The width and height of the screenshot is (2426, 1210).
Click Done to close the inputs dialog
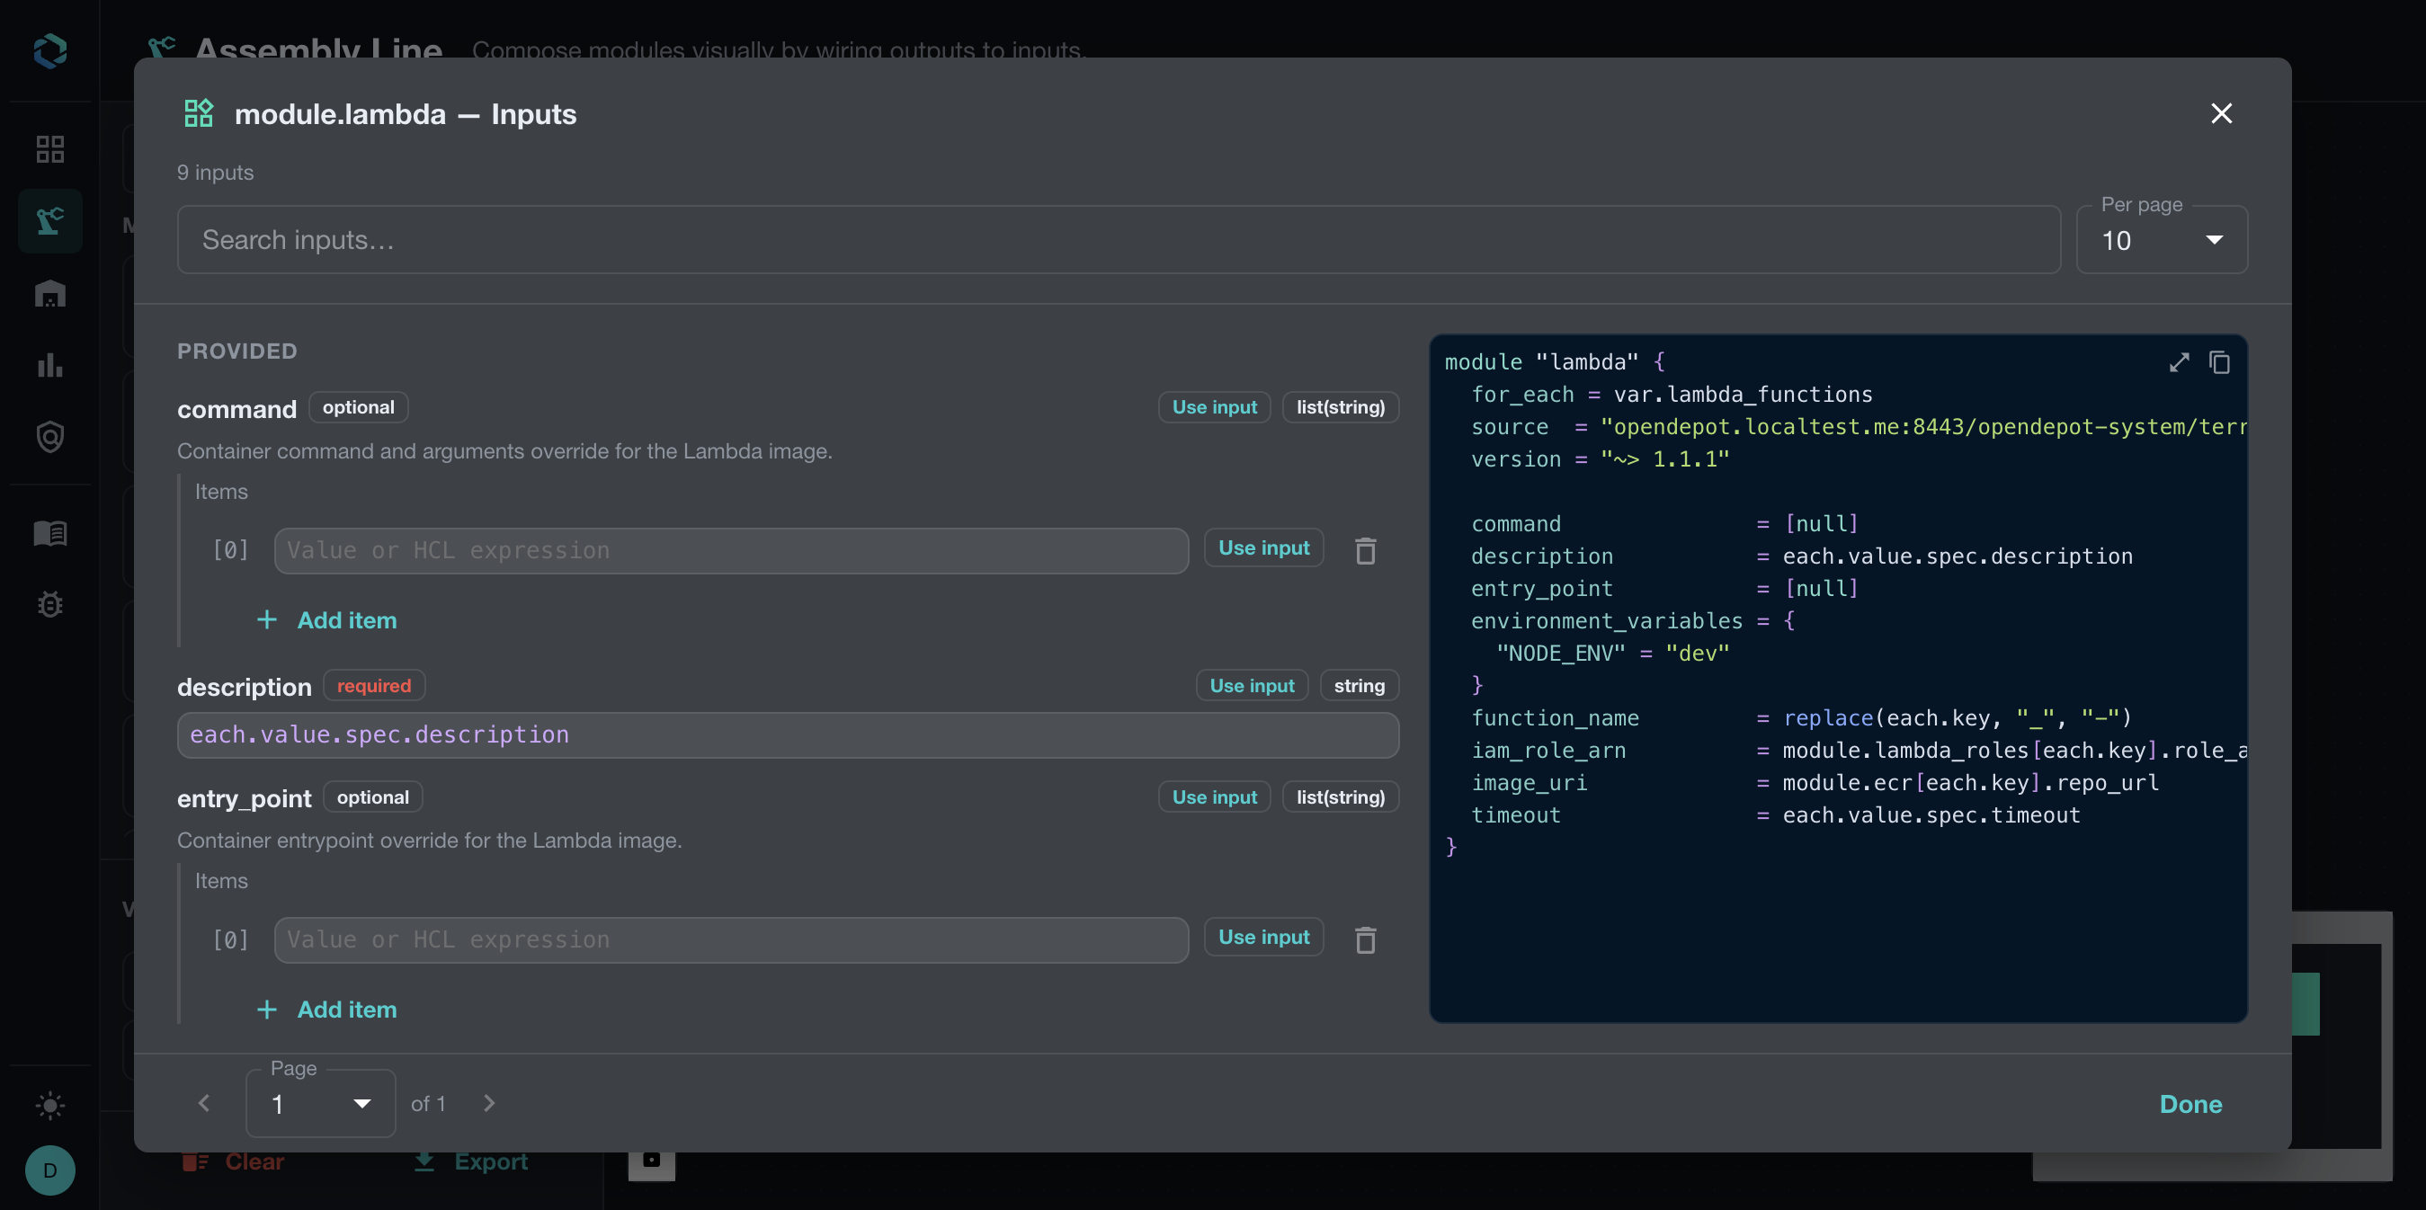point(2190,1104)
